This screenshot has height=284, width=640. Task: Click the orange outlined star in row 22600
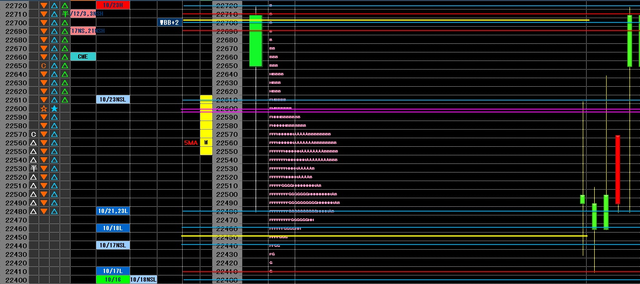[x=44, y=108]
